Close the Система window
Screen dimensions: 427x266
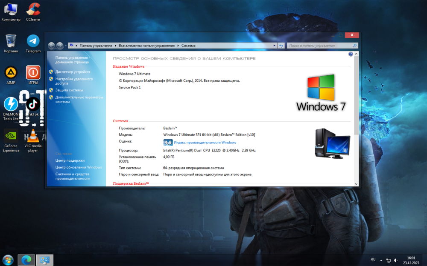click(352, 35)
